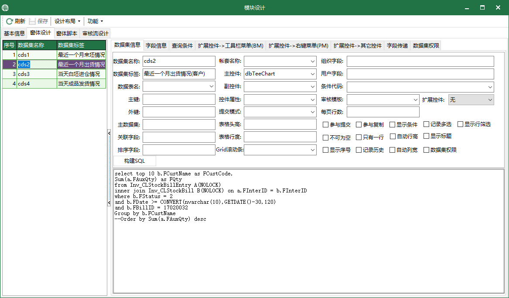
Task: Enable the 参与提交 checkbox
Action: (325, 125)
